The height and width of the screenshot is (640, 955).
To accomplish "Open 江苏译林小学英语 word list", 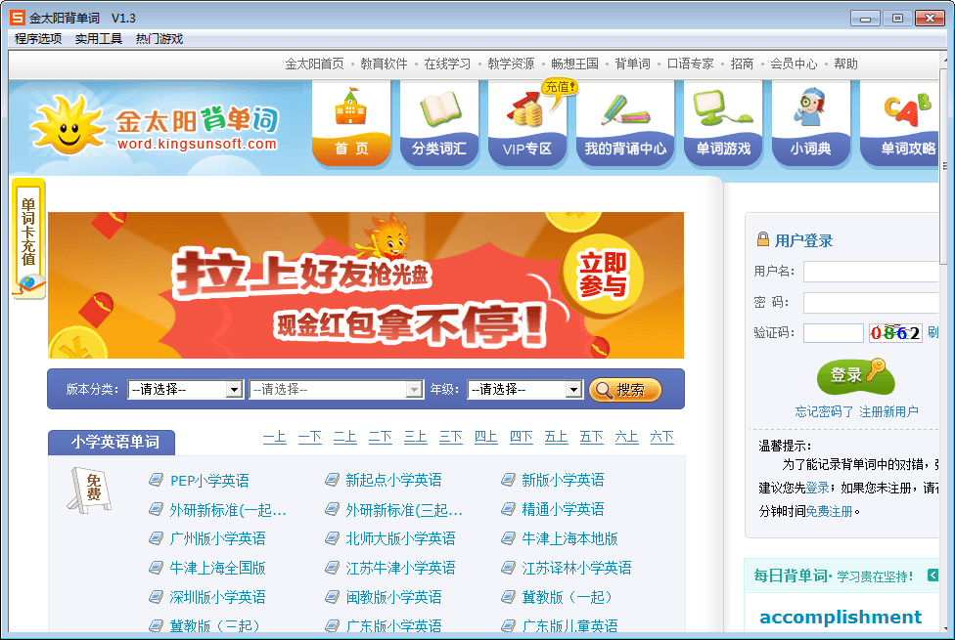I will (576, 569).
